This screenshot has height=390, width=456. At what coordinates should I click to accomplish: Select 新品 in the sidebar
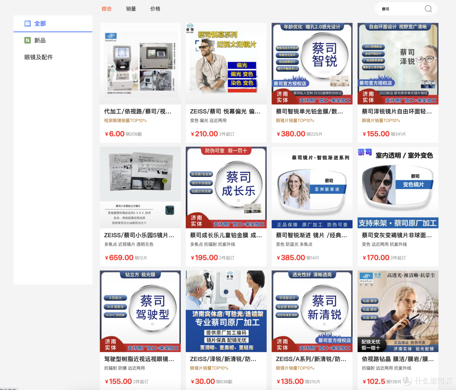click(53, 41)
